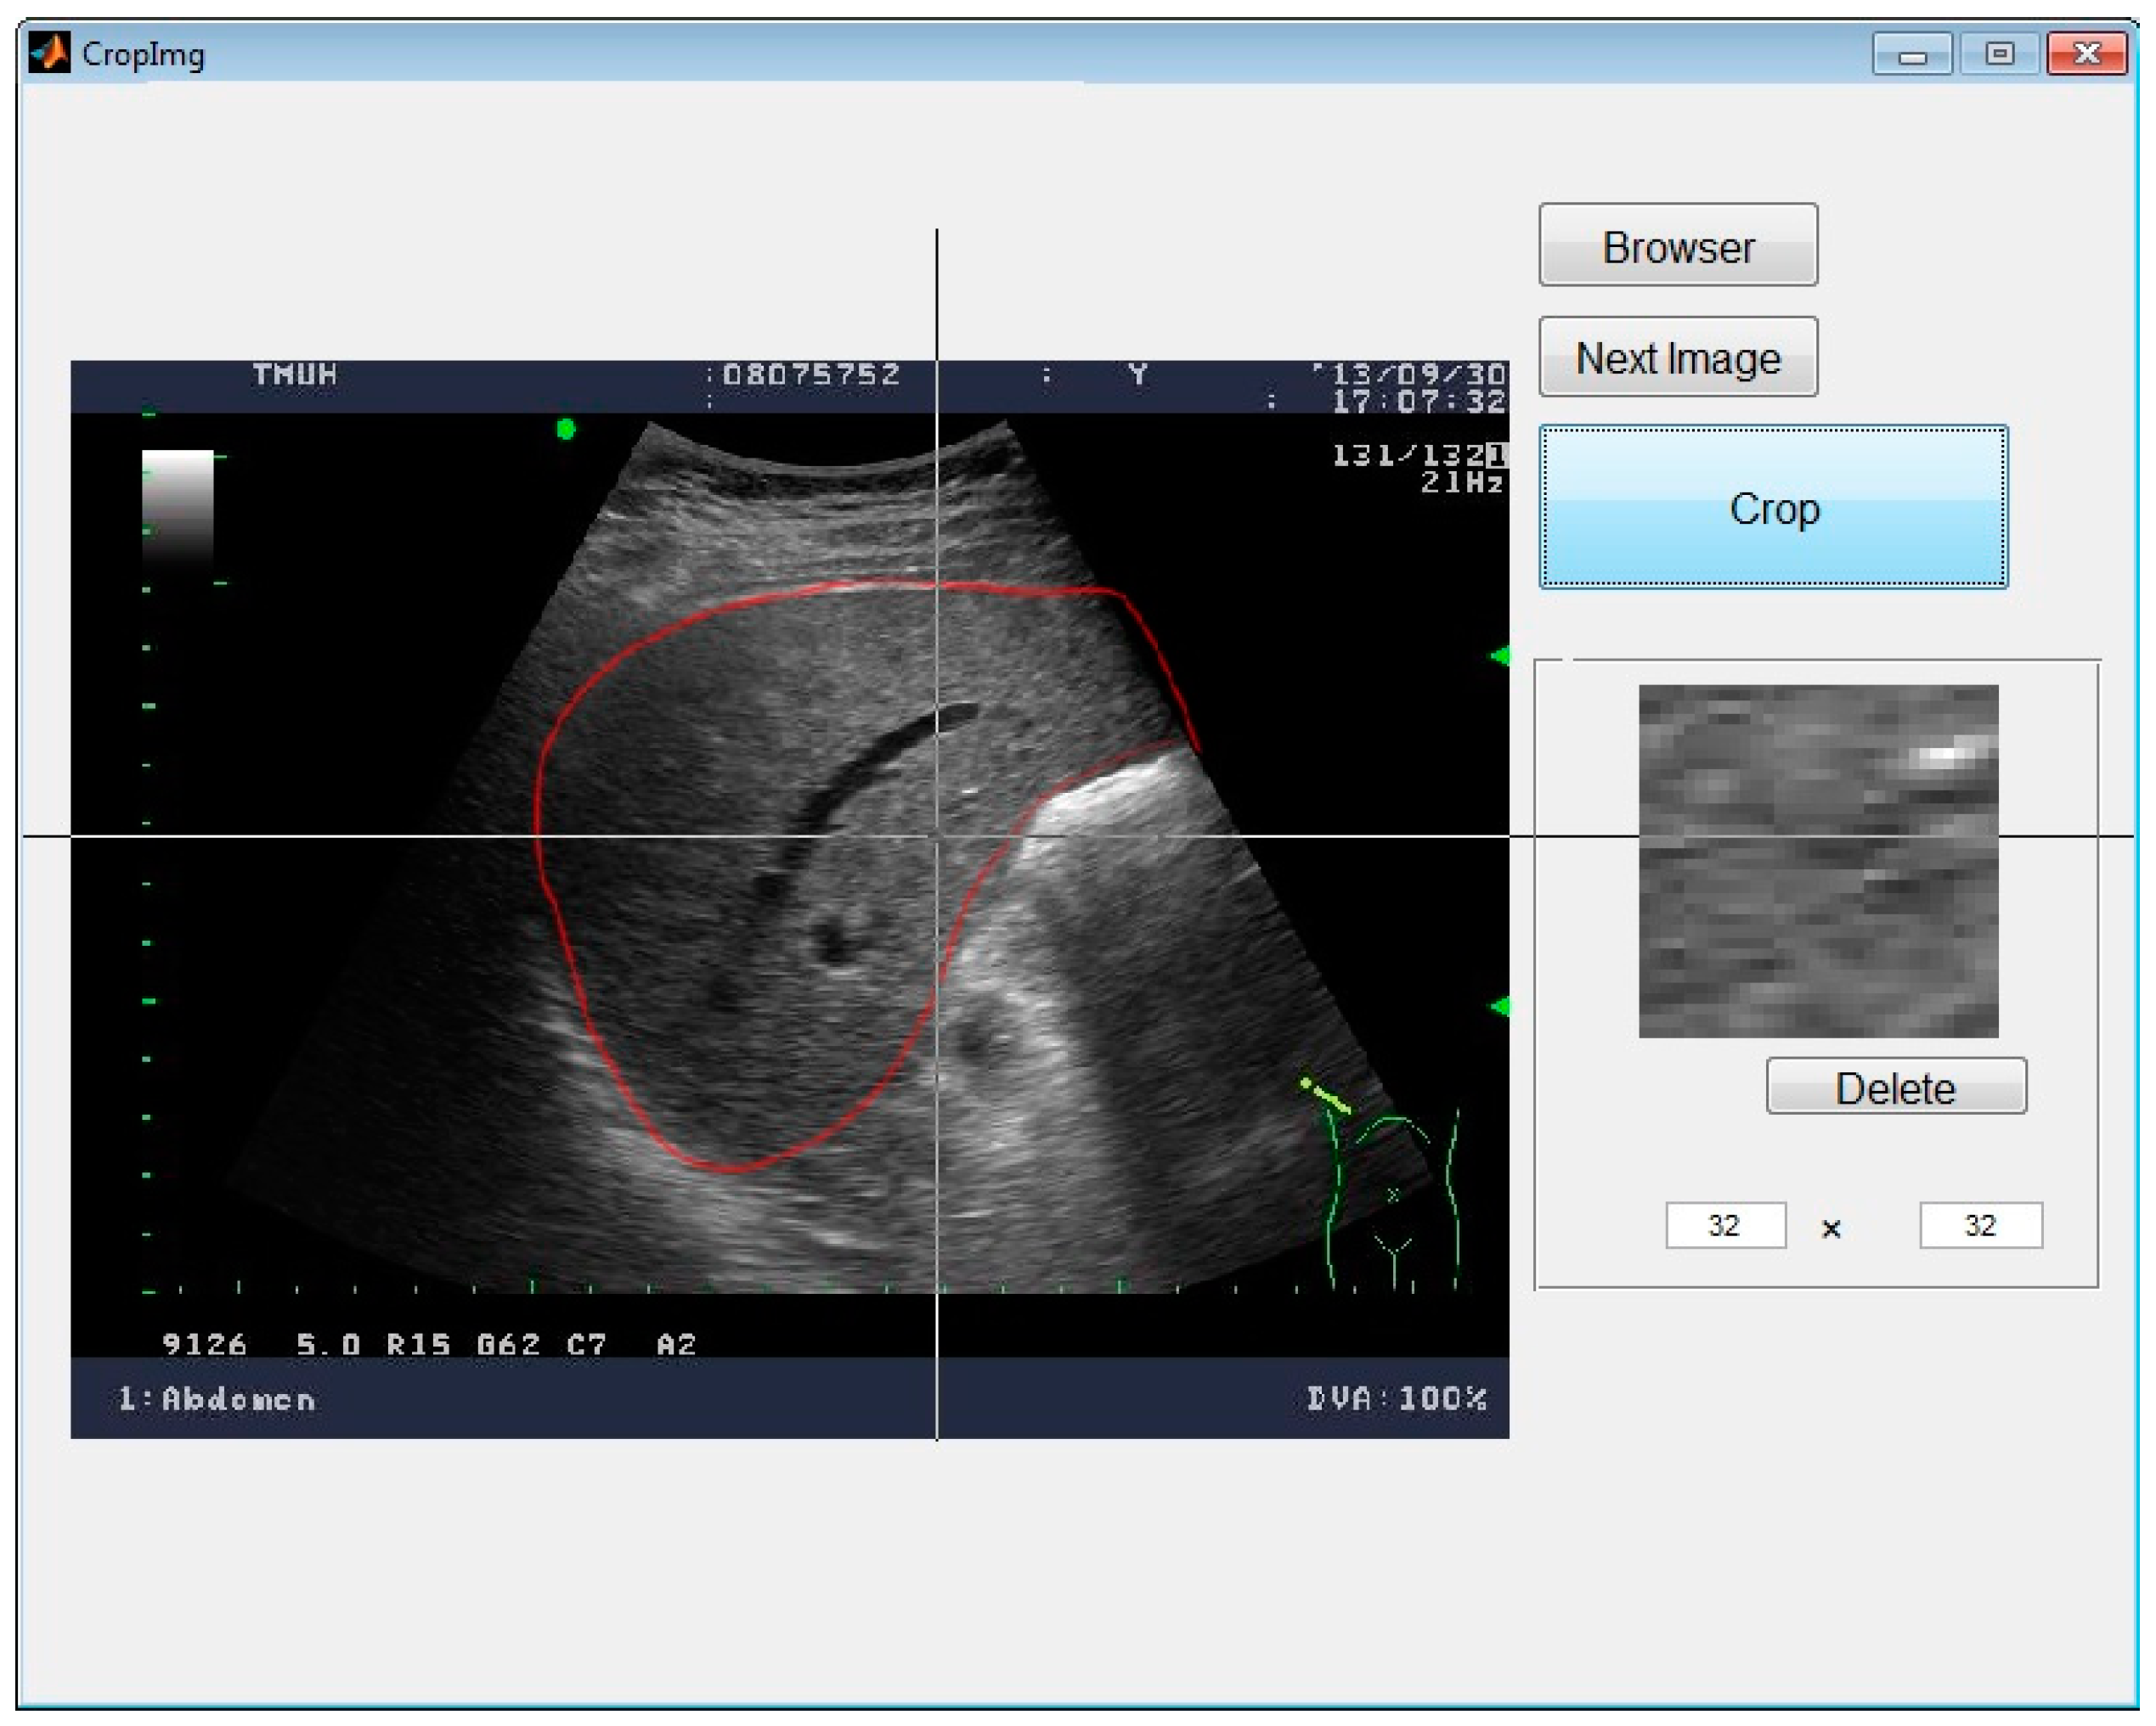The image size is (2156, 1726).
Task: Close the CropImg window
Action: point(2086,54)
